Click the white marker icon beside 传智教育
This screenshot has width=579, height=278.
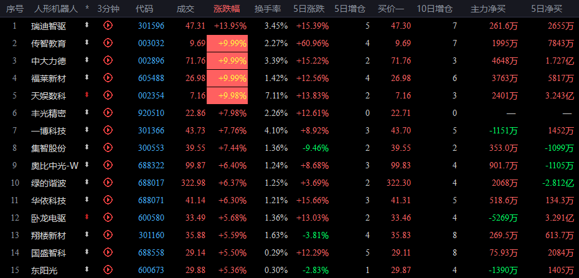(87, 42)
